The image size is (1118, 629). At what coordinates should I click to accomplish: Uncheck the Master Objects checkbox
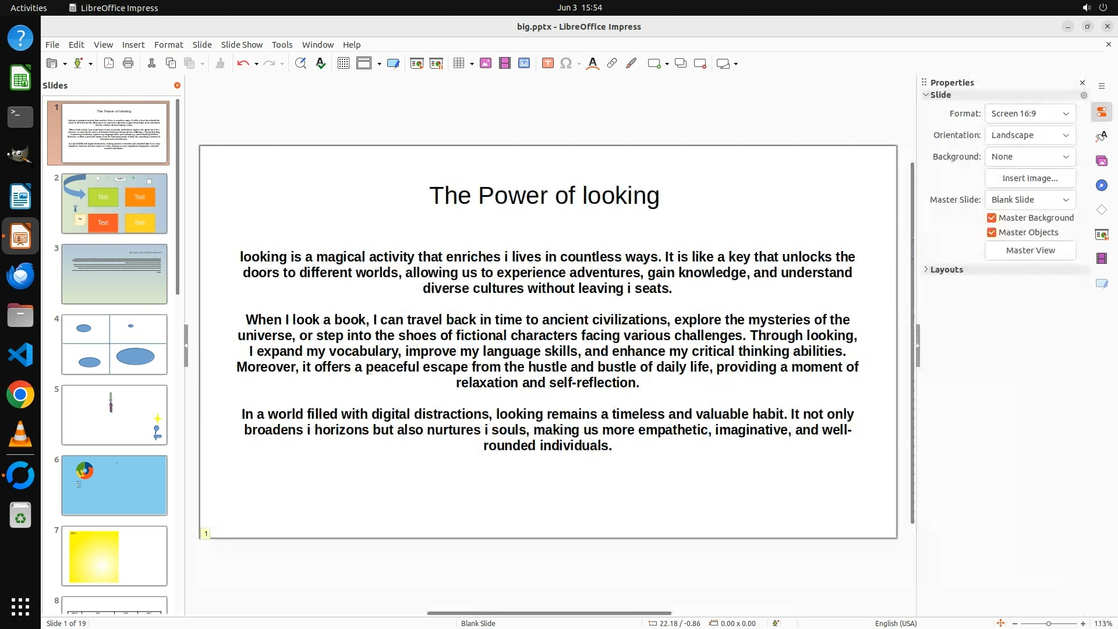[x=992, y=232]
